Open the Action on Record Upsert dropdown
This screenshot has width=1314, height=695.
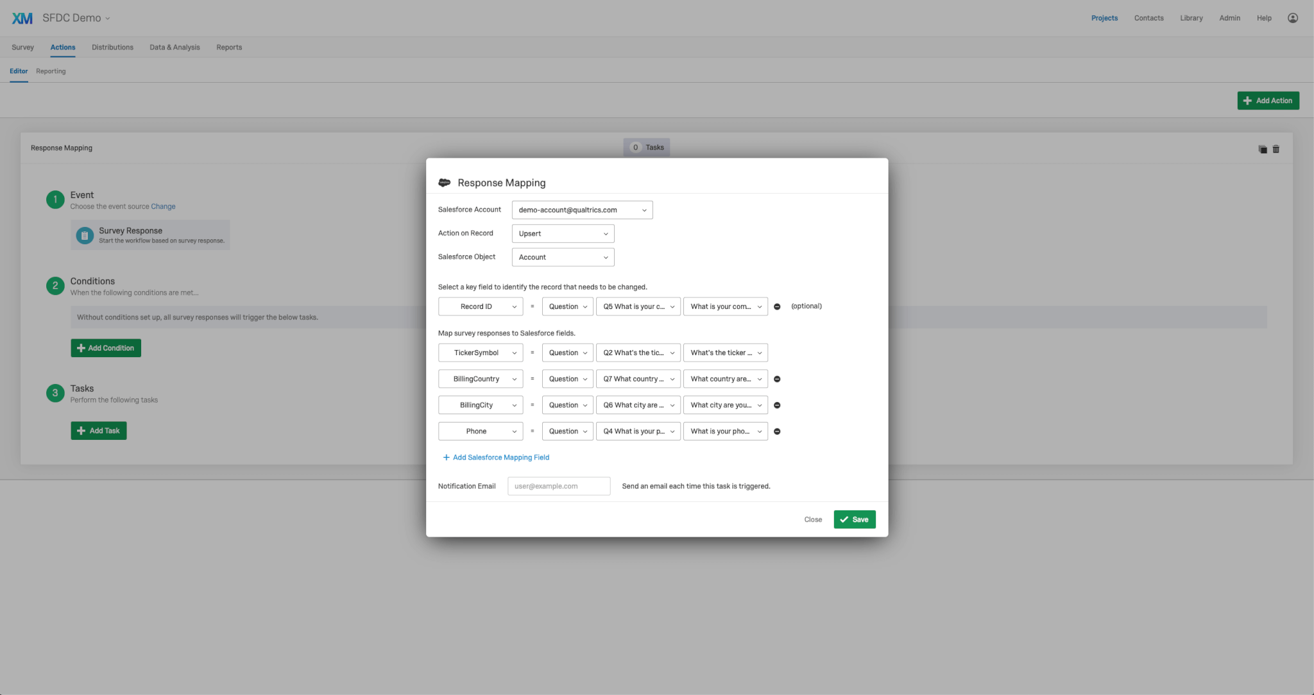[563, 234]
